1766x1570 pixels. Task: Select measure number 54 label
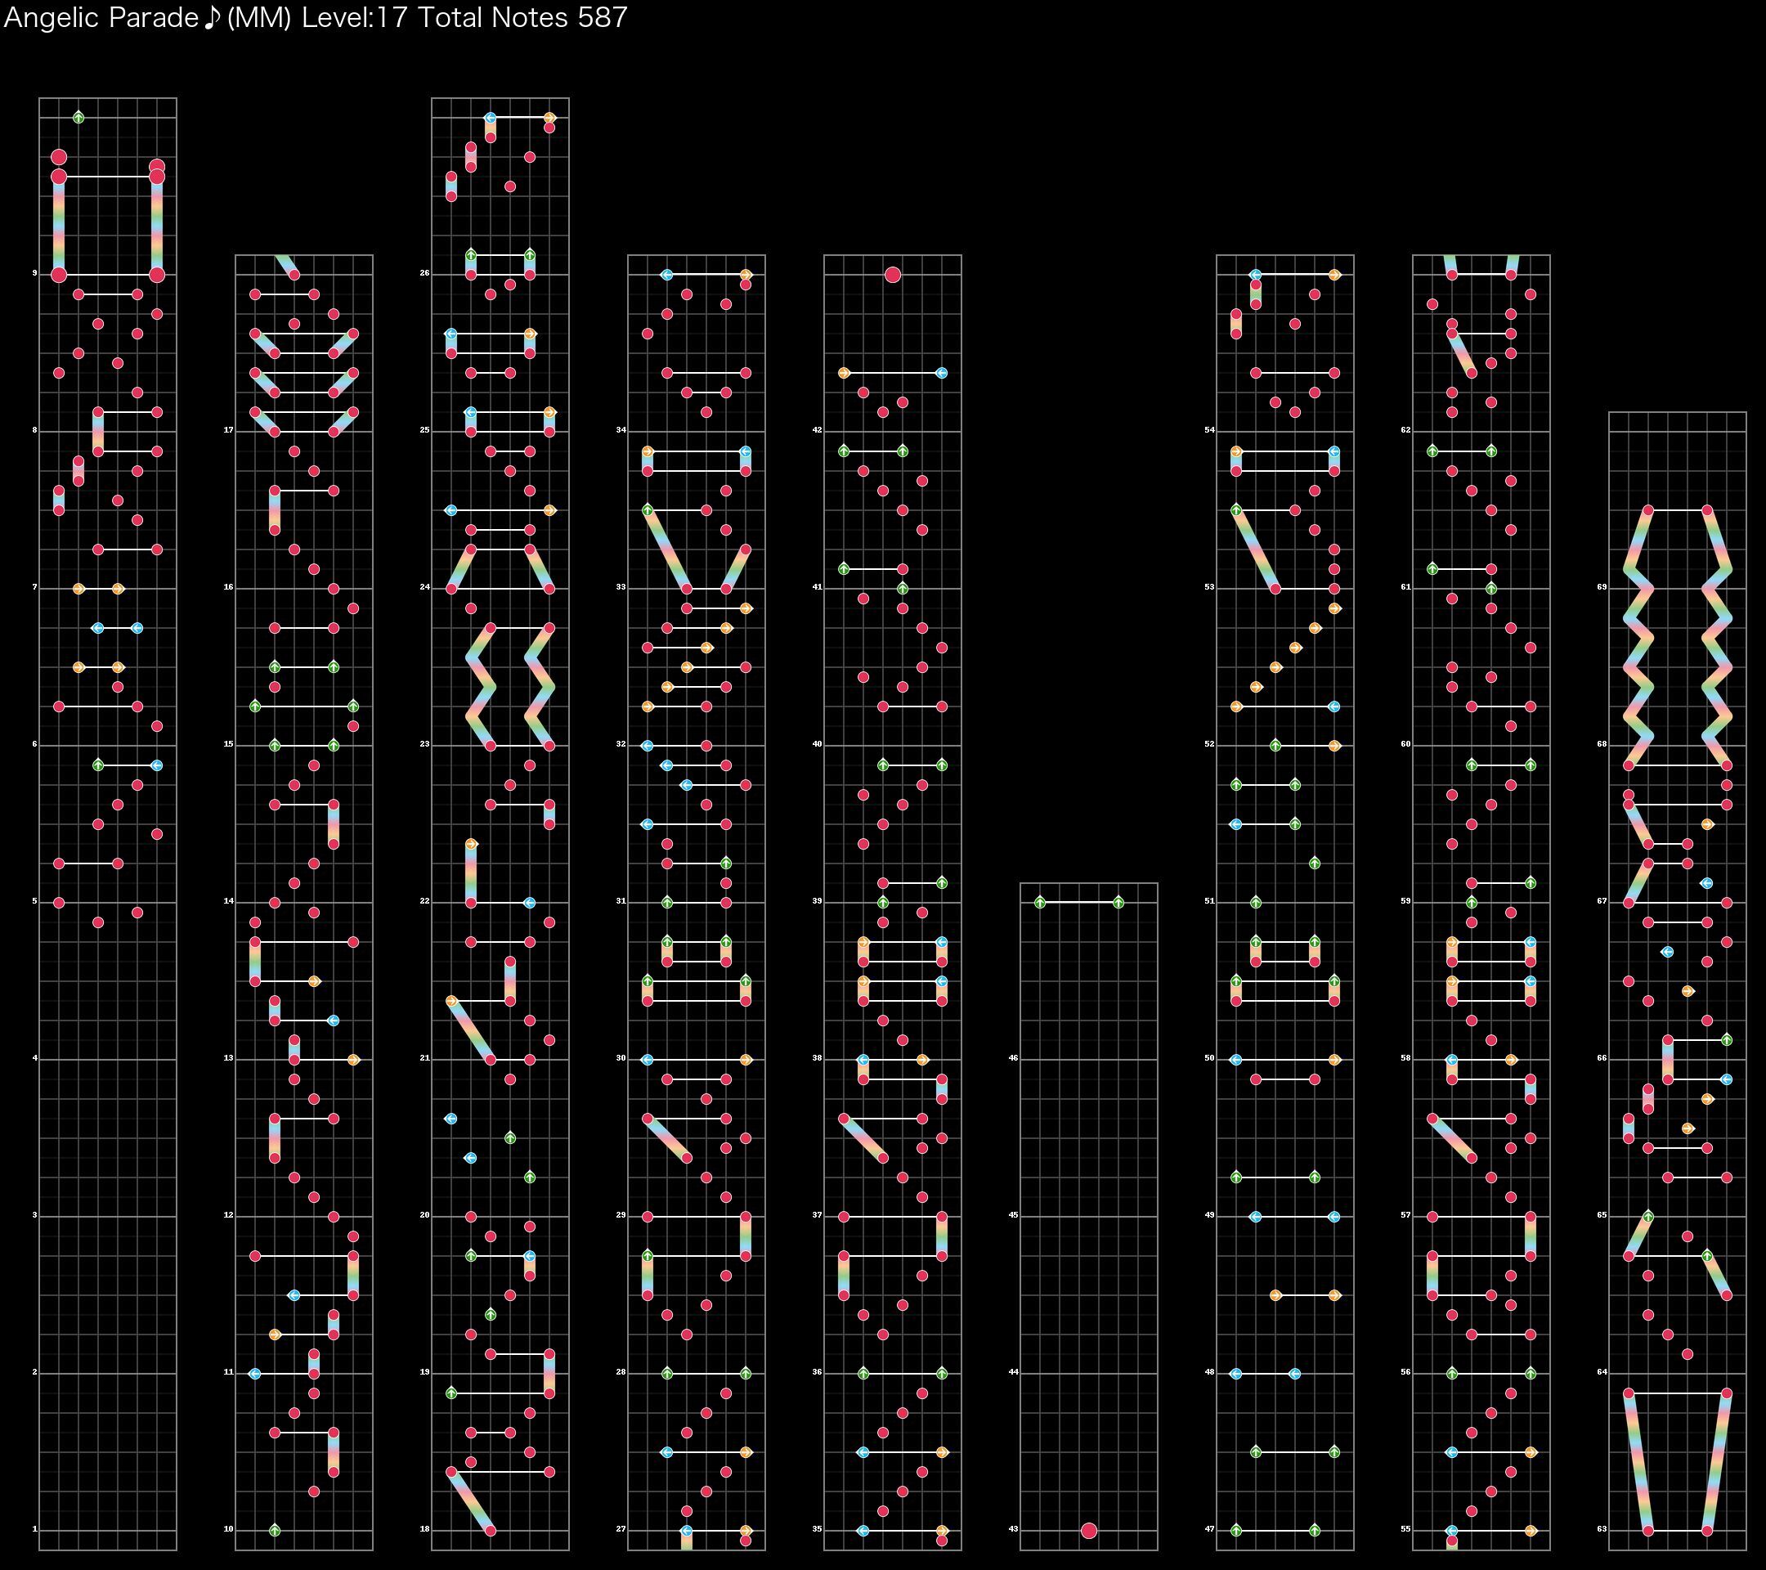click(1208, 429)
